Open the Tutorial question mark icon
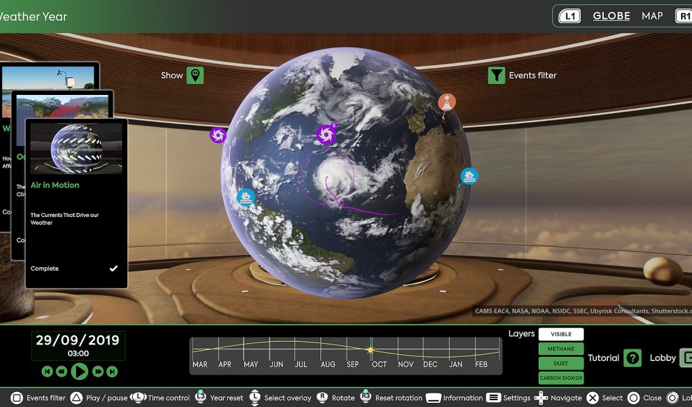 632,357
